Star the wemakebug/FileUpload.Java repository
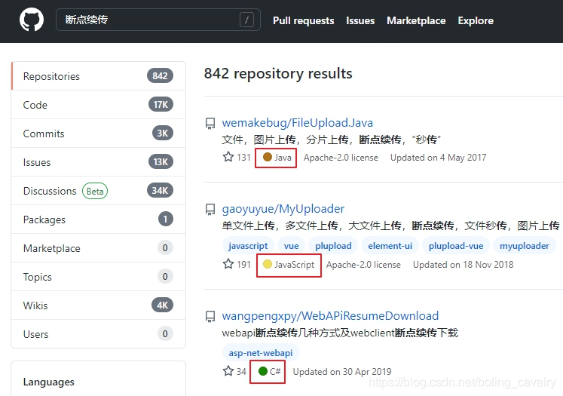 coord(228,157)
